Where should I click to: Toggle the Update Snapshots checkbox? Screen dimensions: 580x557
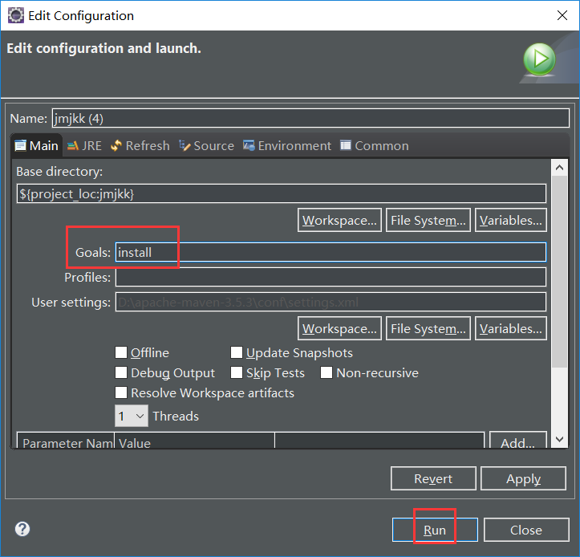(237, 352)
